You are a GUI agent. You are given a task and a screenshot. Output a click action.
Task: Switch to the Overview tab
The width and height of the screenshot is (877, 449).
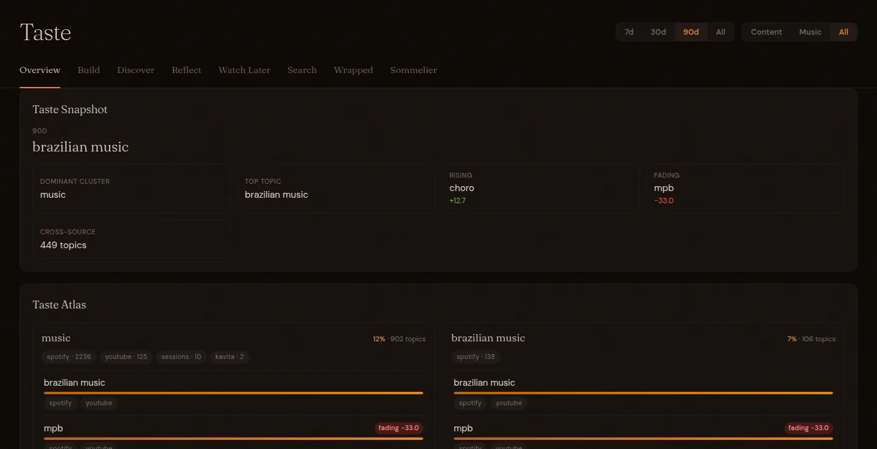[x=40, y=70]
